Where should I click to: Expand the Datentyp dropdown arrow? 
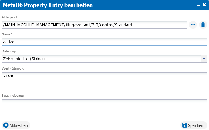click(204, 59)
